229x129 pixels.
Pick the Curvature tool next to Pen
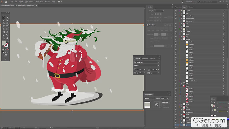coord(7,20)
